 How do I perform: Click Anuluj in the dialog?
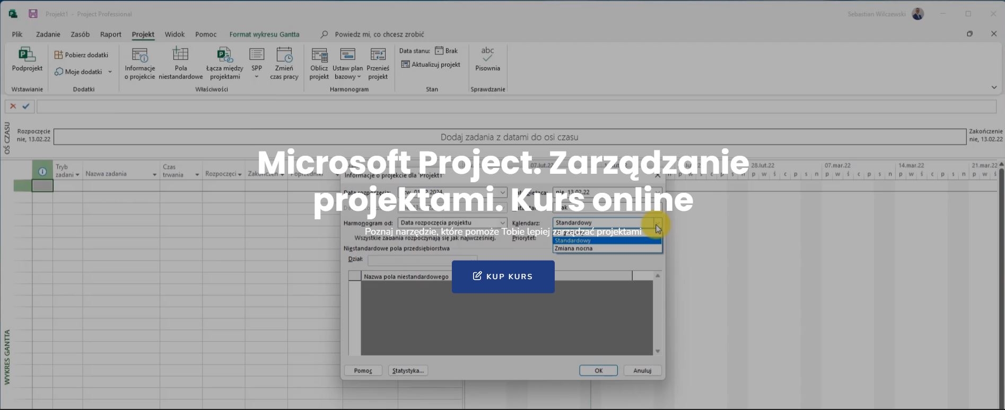pyautogui.click(x=642, y=371)
